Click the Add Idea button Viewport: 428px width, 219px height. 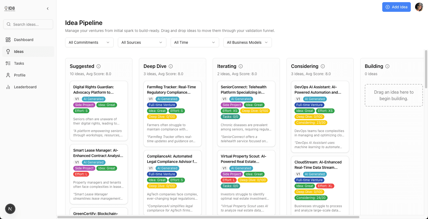(396, 7)
